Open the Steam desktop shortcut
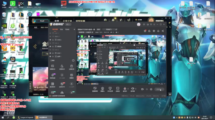 coord(81,5)
